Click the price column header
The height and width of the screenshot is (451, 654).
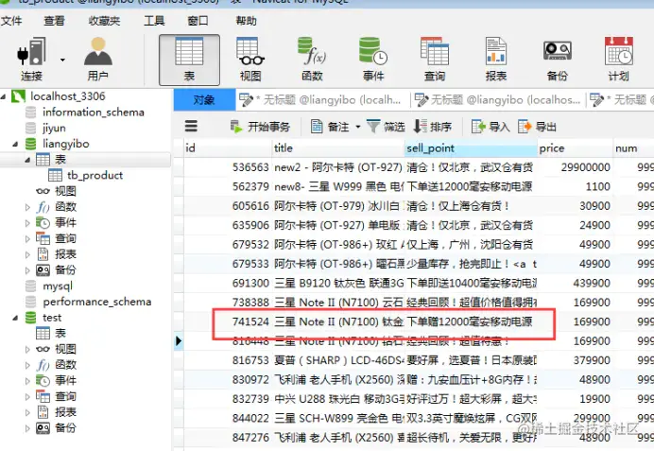pyautogui.click(x=575, y=148)
